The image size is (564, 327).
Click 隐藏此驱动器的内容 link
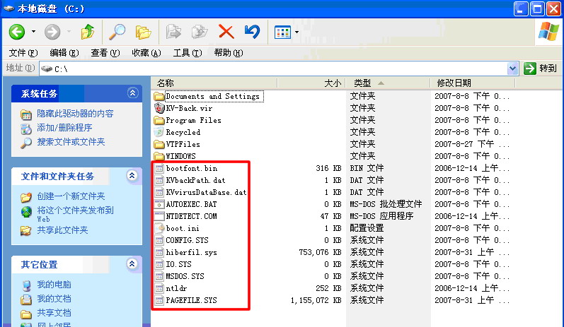[x=75, y=114]
